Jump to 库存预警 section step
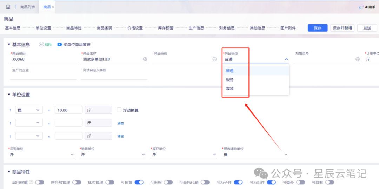The width and height of the screenshot is (379, 189). [166, 28]
